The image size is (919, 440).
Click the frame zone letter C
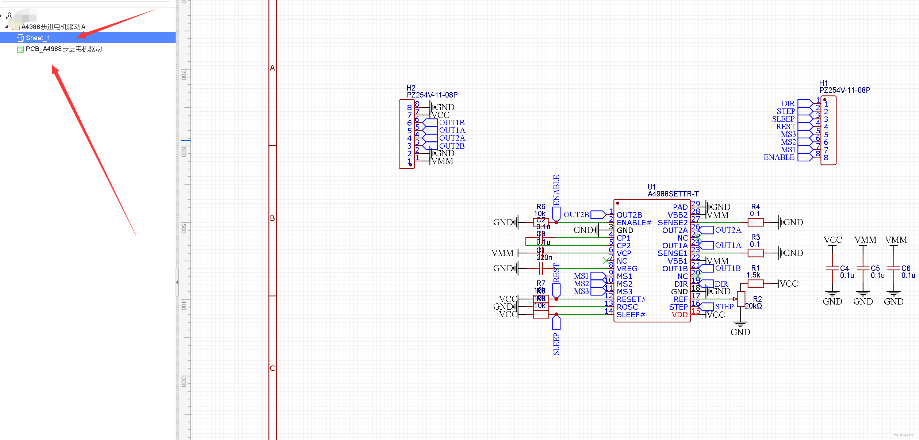pos(272,368)
